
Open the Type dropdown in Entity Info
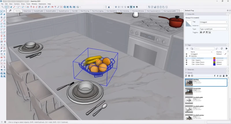click(x=213, y=29)
